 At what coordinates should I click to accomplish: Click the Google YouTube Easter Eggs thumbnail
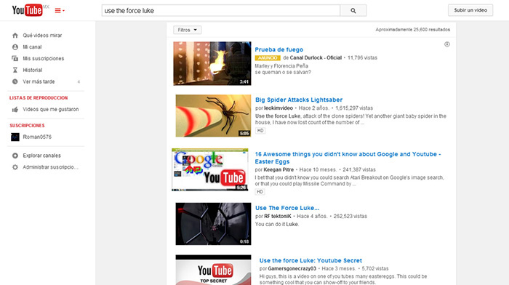(x=210, y=169)
